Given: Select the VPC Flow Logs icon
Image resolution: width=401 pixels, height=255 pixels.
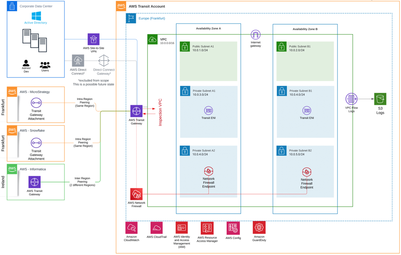Looking at the screenshot, I should tap(351, 99).
